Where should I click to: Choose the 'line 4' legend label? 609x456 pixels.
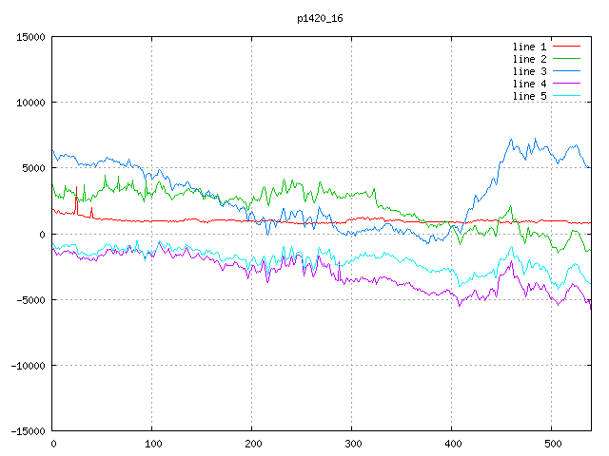click(x=530, y=84)
